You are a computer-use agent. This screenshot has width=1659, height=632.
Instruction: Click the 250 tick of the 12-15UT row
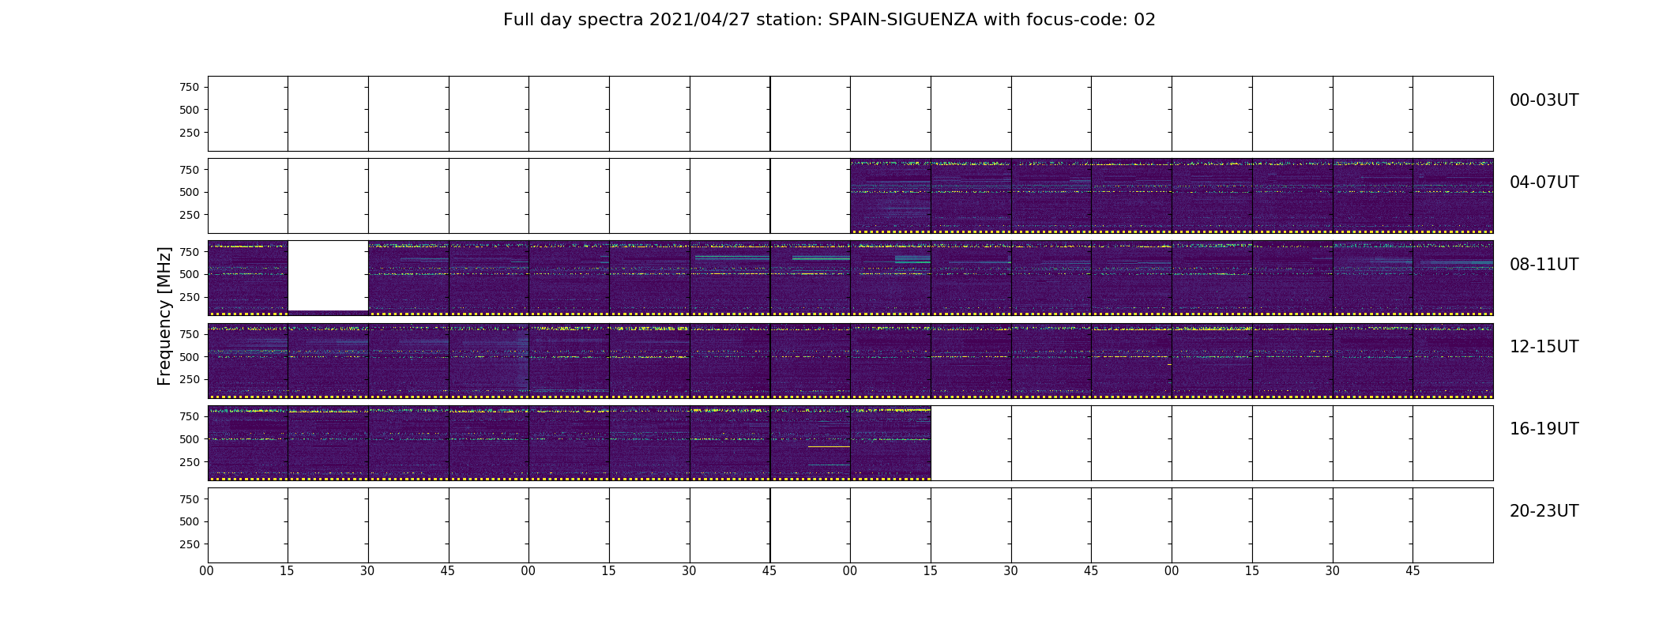coord(189,379)
